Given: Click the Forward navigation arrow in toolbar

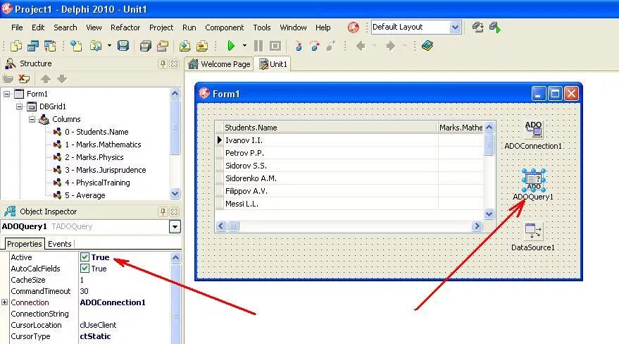Looking at the screenshot, I should point(390,46).
